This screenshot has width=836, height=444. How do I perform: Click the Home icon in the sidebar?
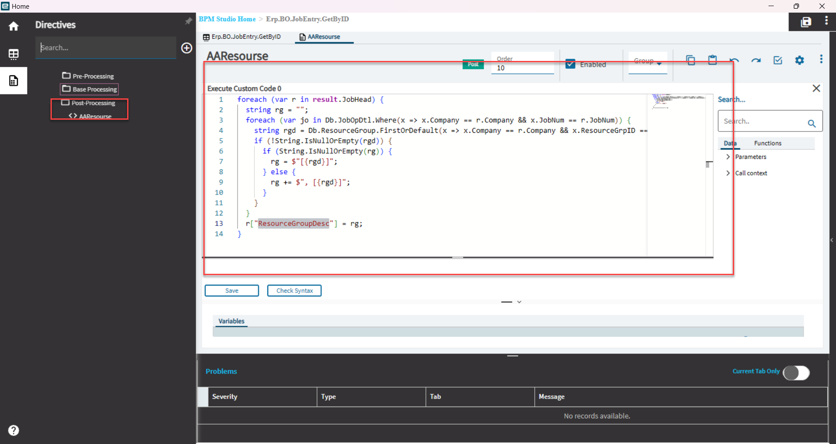[x=13, y=27]
